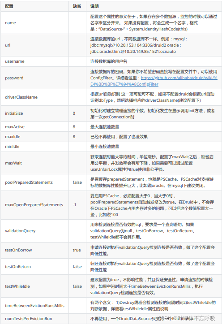Click default 'false' for testOnReturn
The width and height of the screenshot is (222, 325).
(77, 267)
